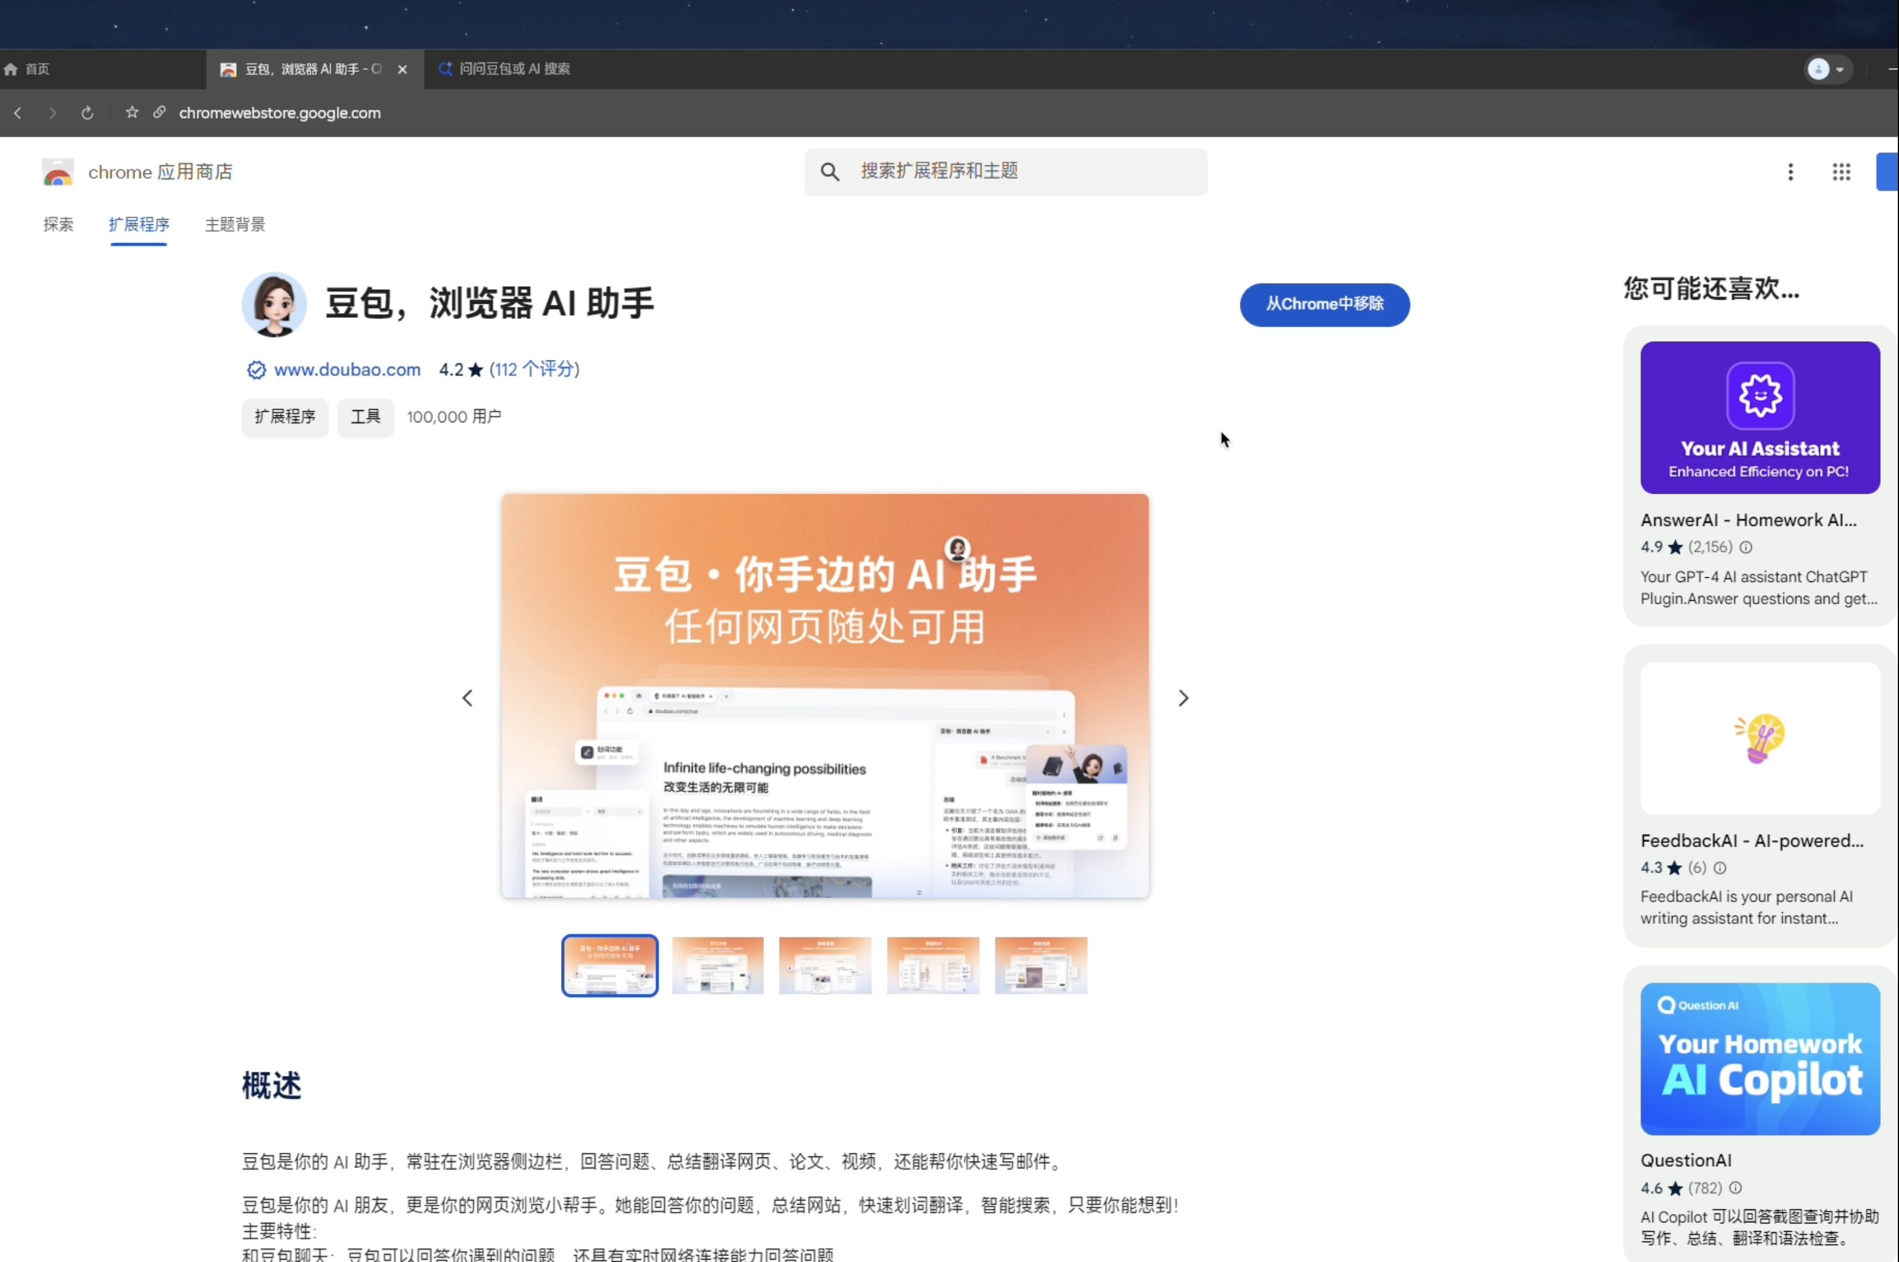Click the verified publisher badge icon

[256, 370]
